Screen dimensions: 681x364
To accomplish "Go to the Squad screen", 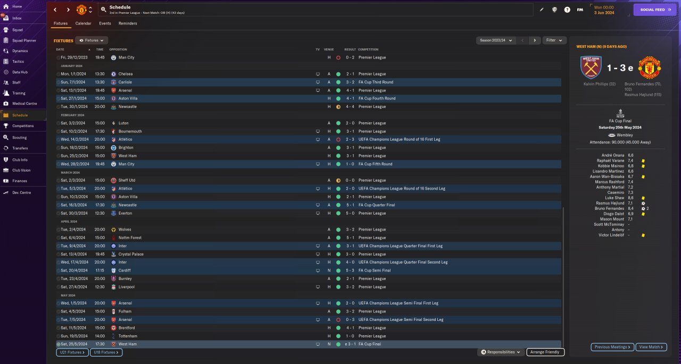I will click(x=17, y=30).
